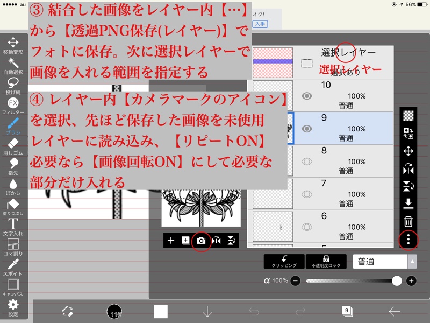
Task: Toggle visibility of layer 9
Action: coord(307,129)
